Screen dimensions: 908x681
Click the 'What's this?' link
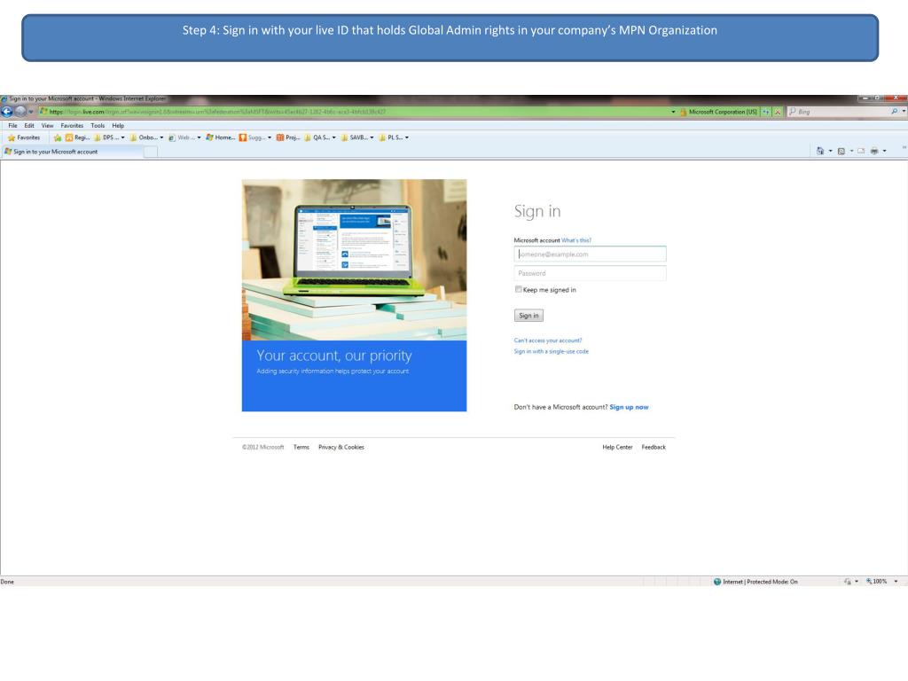click(576, 240)
